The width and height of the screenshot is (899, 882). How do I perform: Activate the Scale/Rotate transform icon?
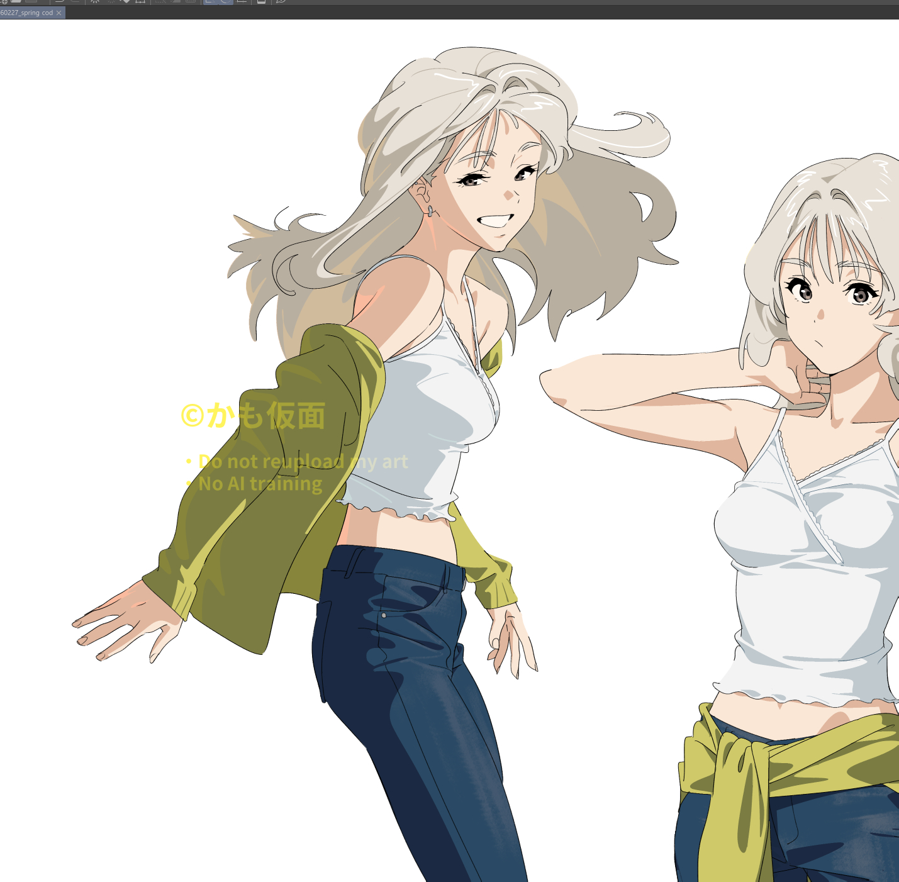point(140,1)
